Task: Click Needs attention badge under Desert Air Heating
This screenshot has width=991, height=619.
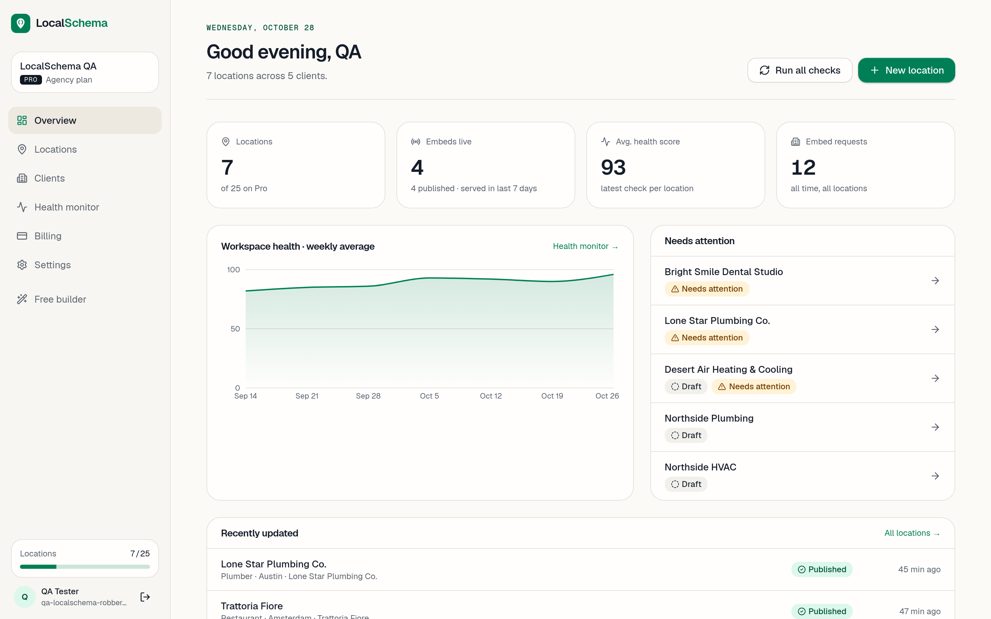Action: tap(754, 387)
